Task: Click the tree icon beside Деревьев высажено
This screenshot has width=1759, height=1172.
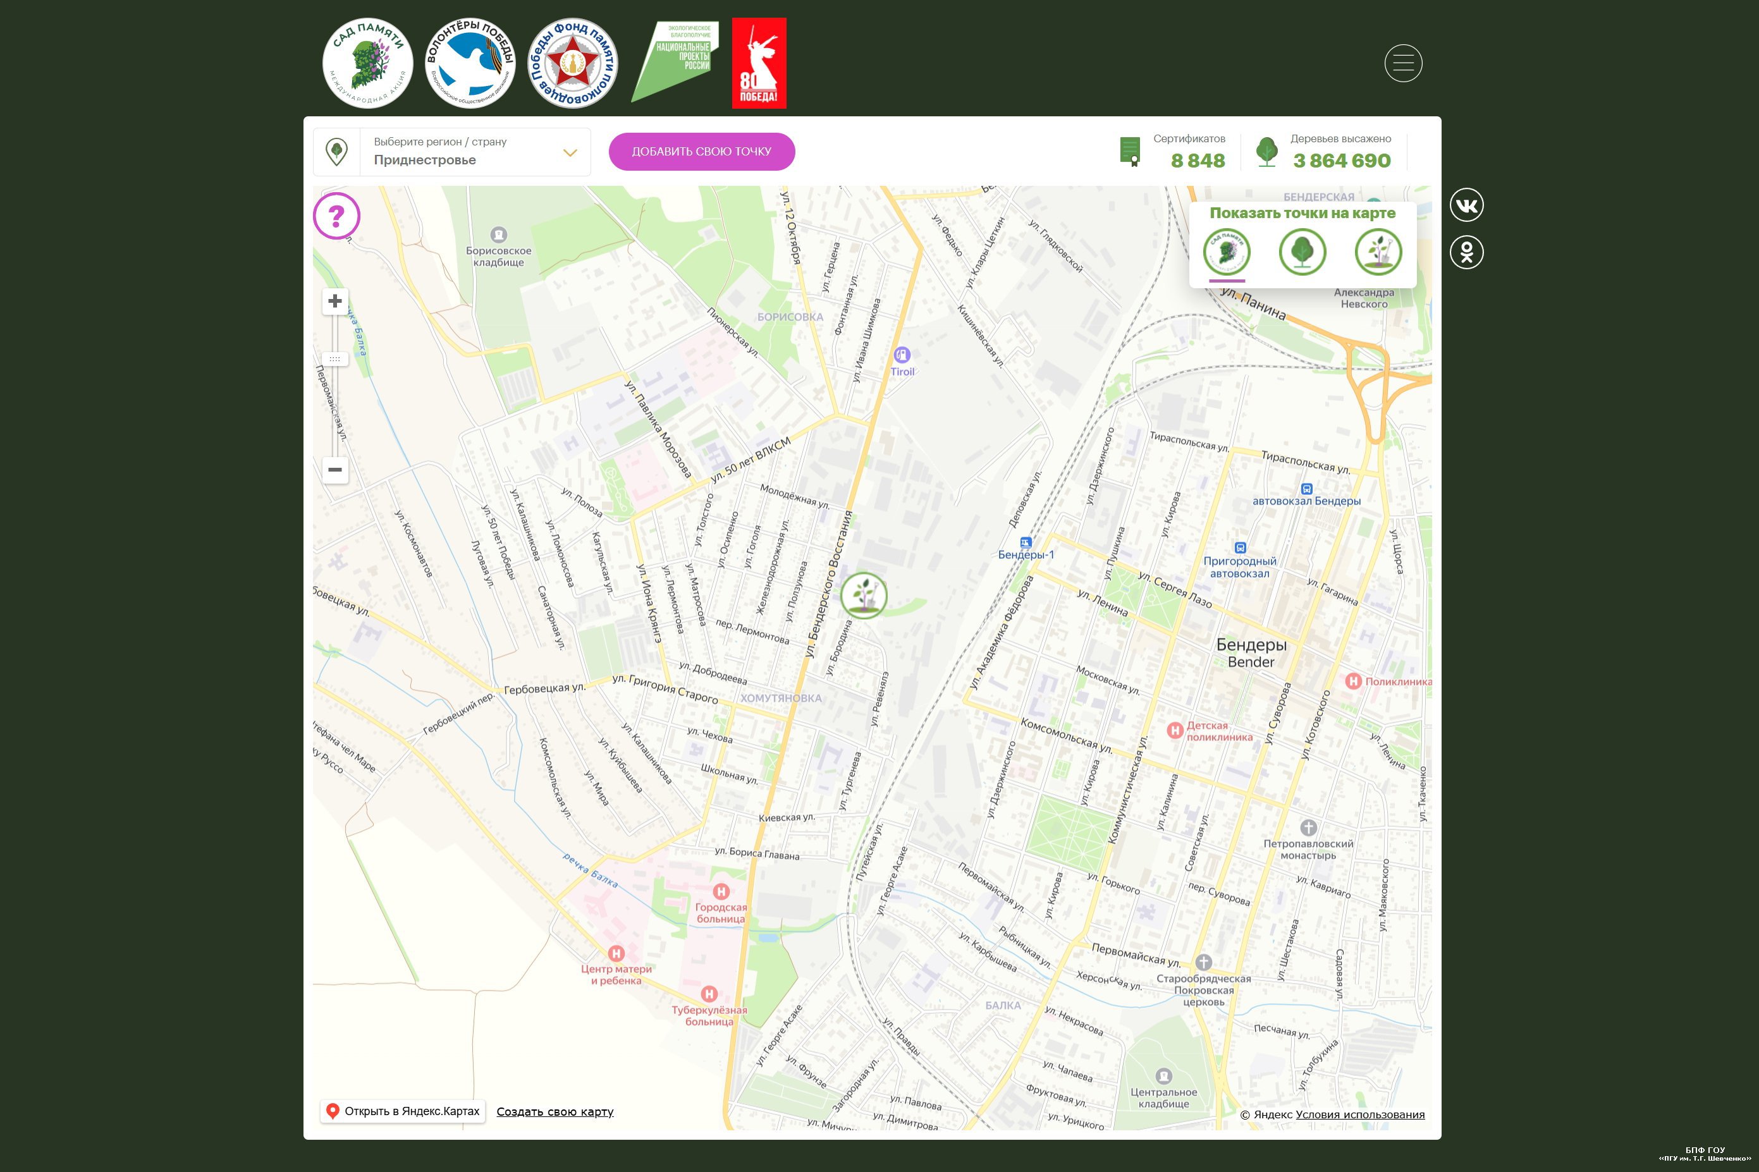Action: click(1266, 152)
